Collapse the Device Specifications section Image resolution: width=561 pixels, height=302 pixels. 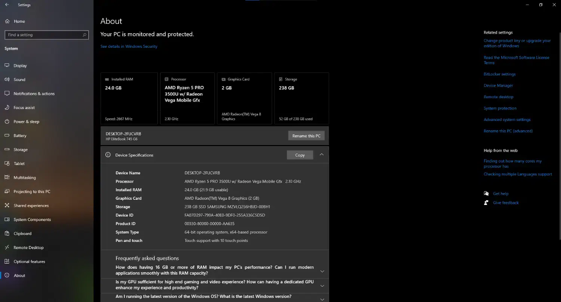322,155
